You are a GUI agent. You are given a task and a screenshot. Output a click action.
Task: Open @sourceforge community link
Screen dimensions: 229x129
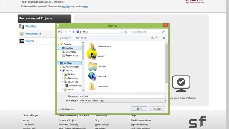(x=102, y=125)
